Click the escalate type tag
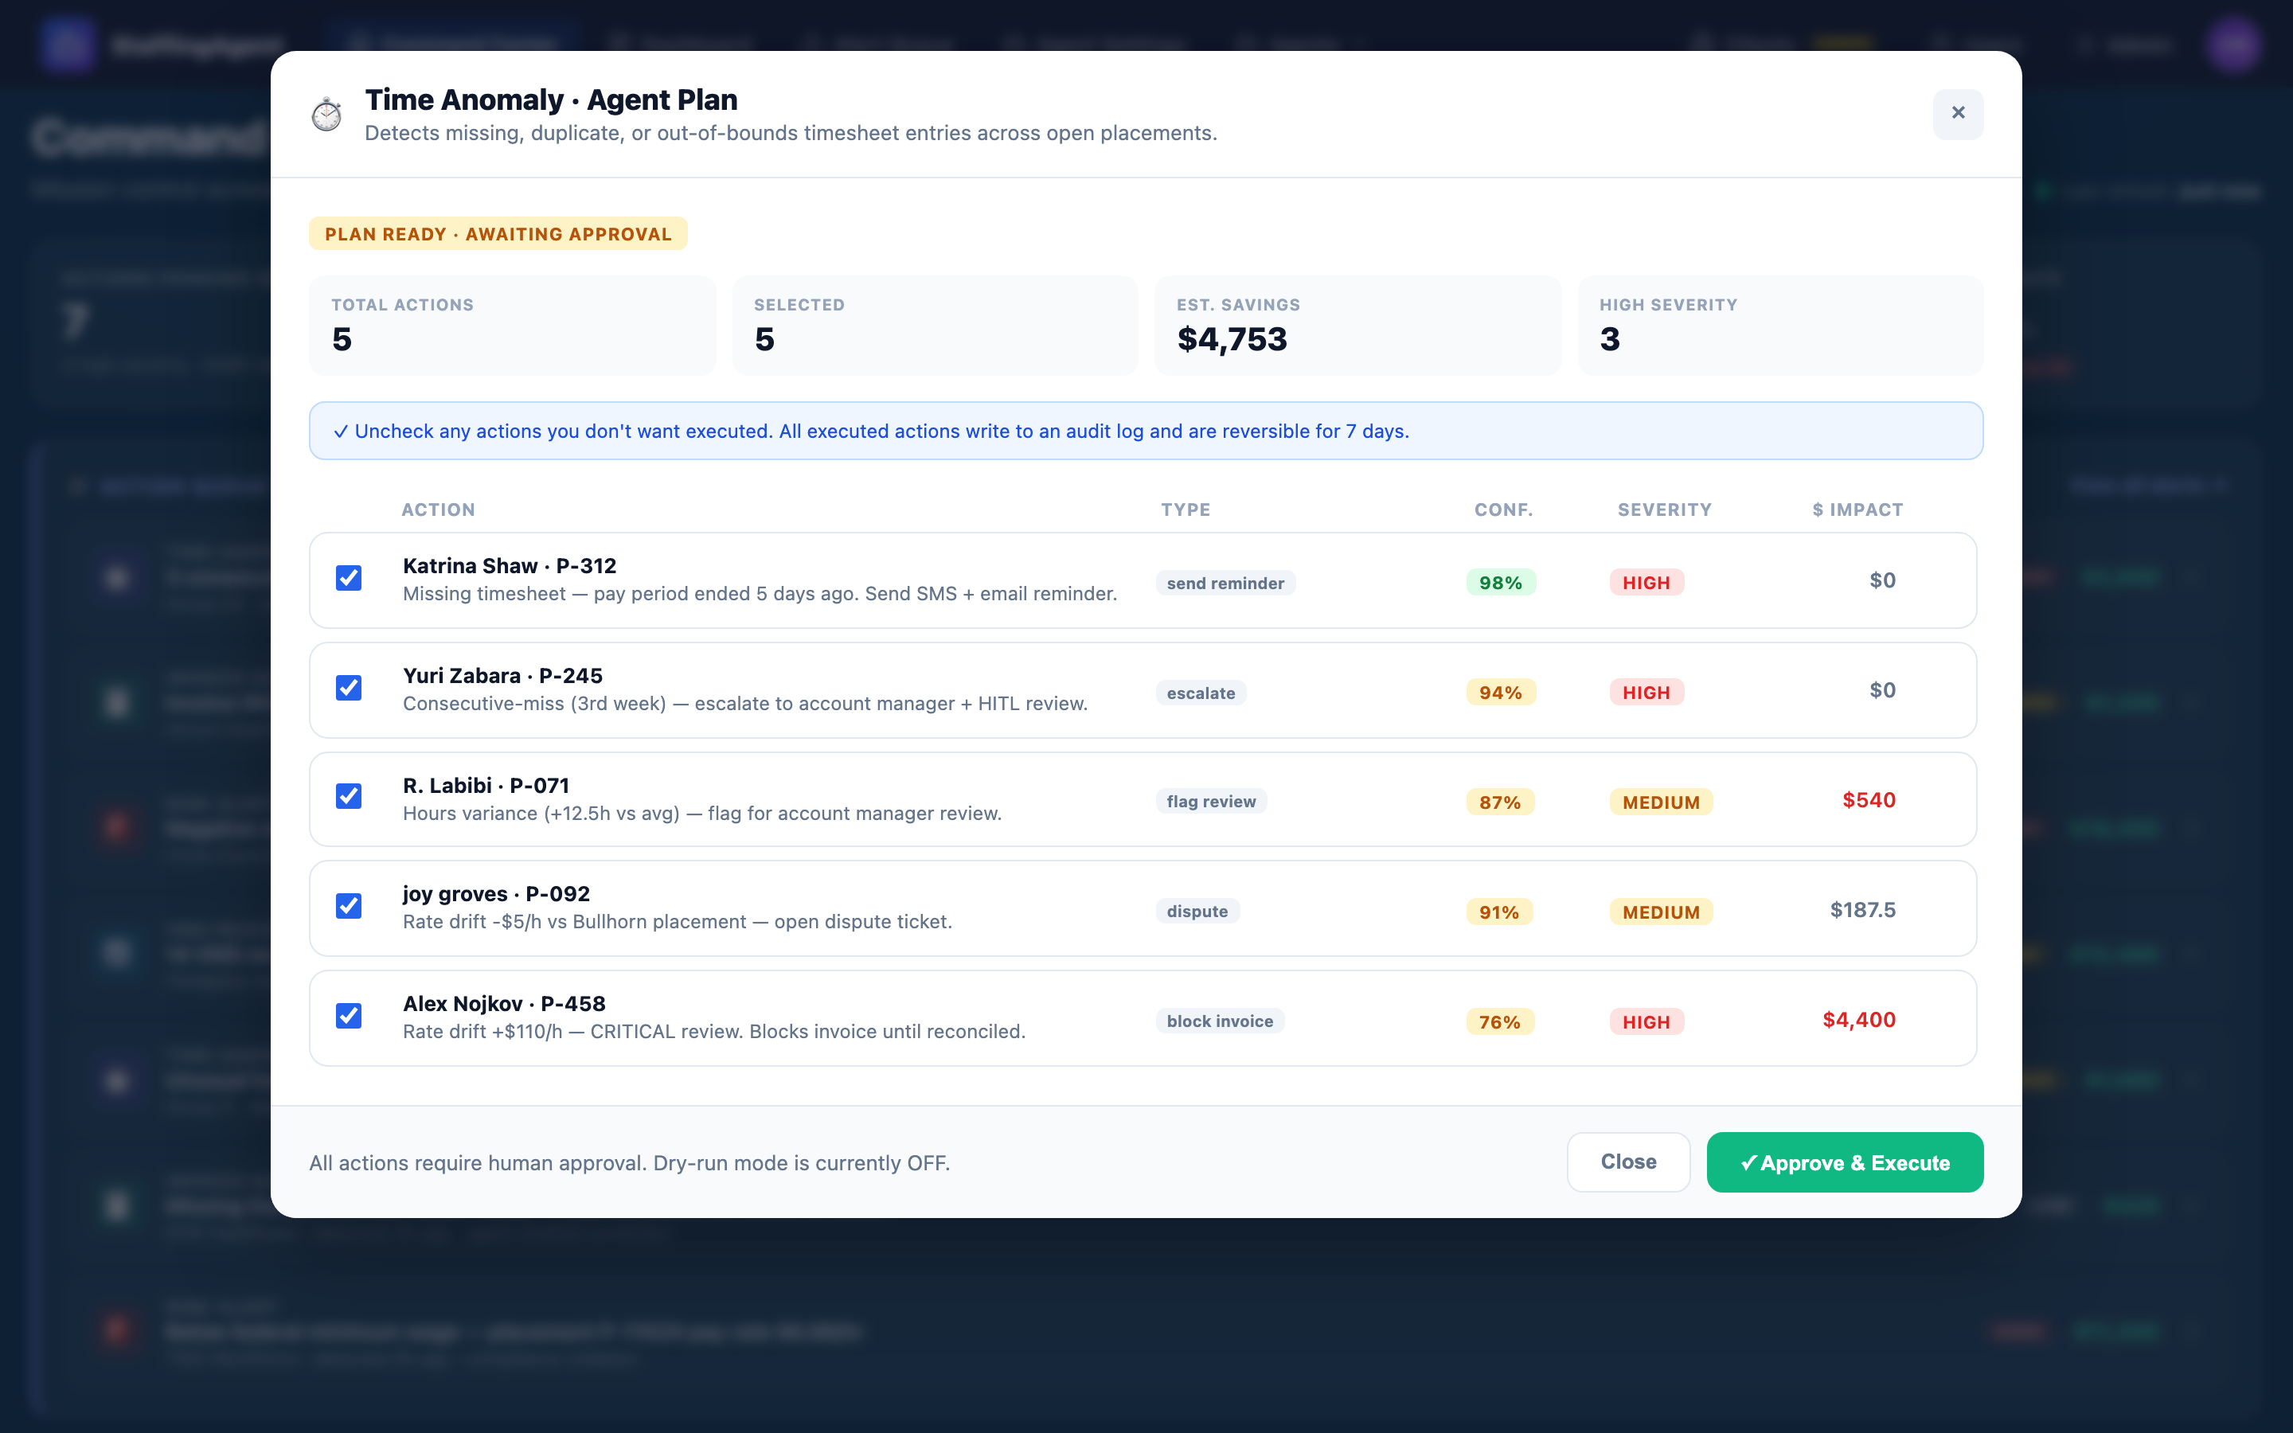The width and height of the screenshot is (2293, 1433). click(1201, 693)
